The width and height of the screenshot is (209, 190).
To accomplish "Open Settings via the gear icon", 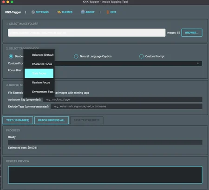I will pyautogui.click(x=33, y=12).
